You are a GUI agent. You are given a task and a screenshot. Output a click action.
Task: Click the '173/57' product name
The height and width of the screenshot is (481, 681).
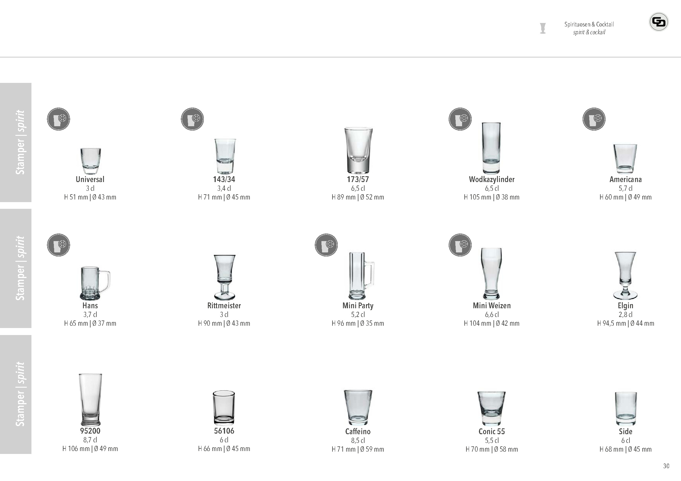358,179
